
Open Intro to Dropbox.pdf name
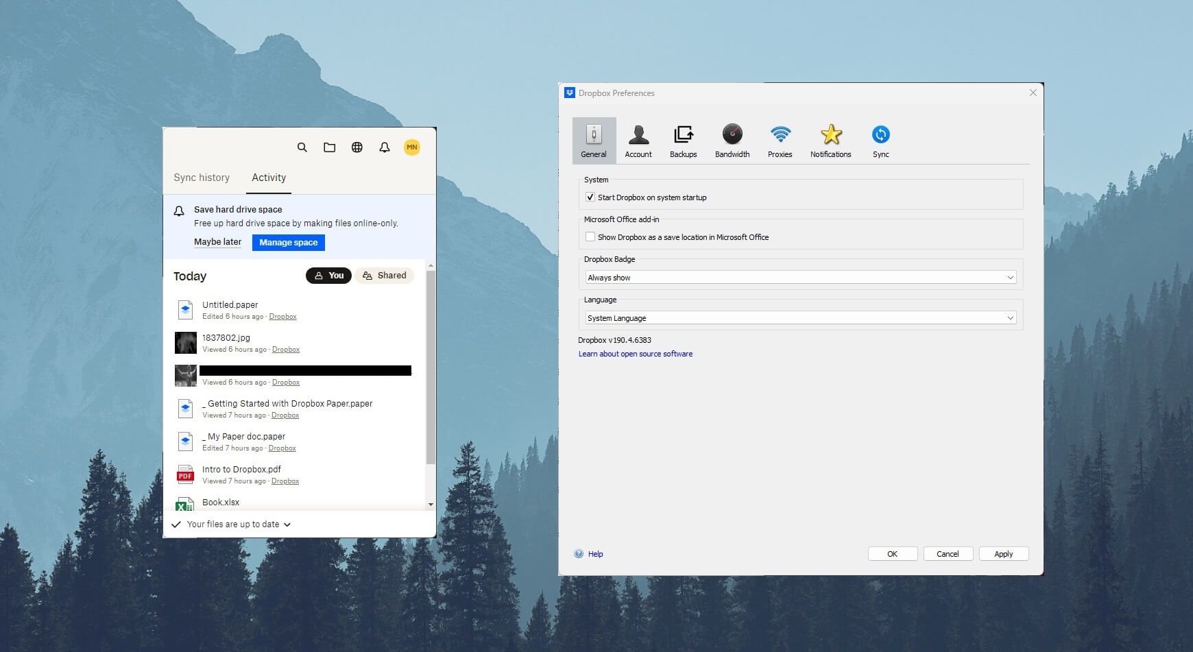pyautogui.click(x=241, y=470)
